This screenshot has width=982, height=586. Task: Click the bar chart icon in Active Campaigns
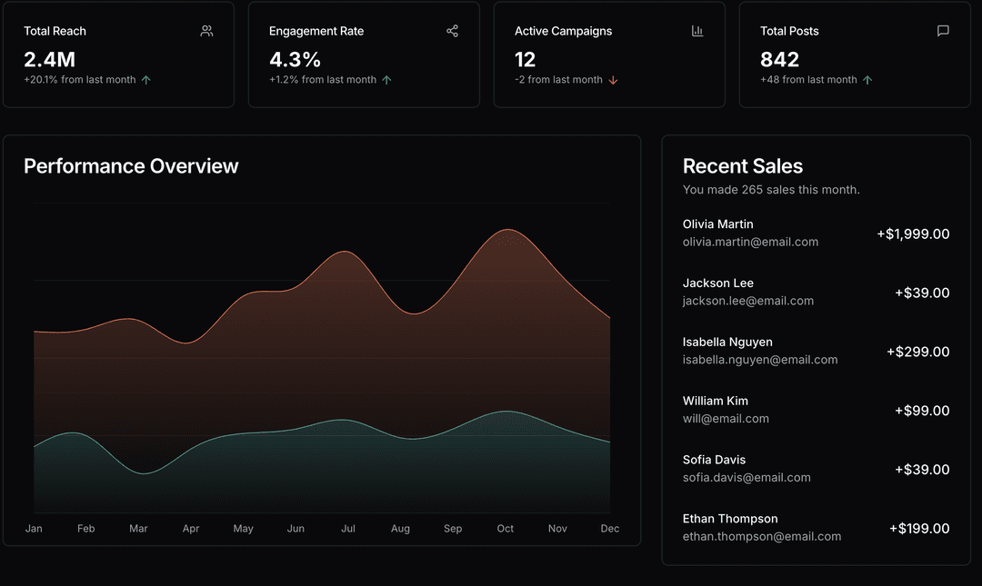click(x=697, y=31)
